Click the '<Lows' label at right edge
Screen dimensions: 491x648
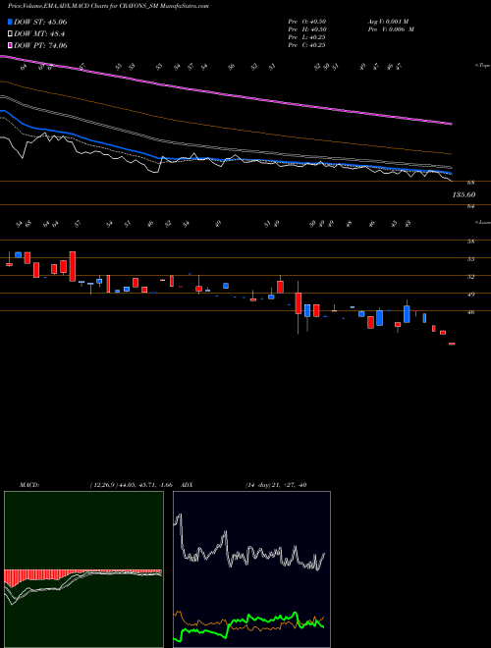(482, 222)
